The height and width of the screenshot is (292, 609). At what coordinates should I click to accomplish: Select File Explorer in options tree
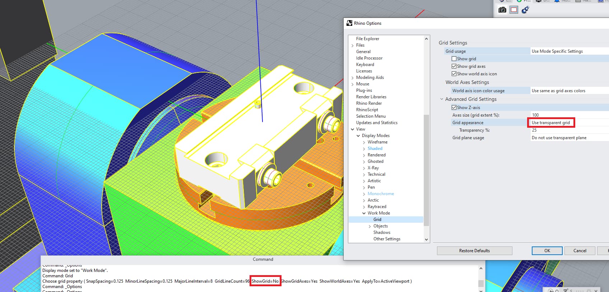tap(367, 39)
